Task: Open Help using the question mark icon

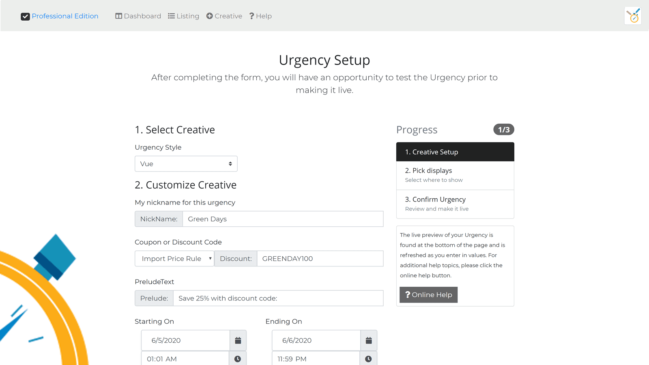Action: point(251,16)
